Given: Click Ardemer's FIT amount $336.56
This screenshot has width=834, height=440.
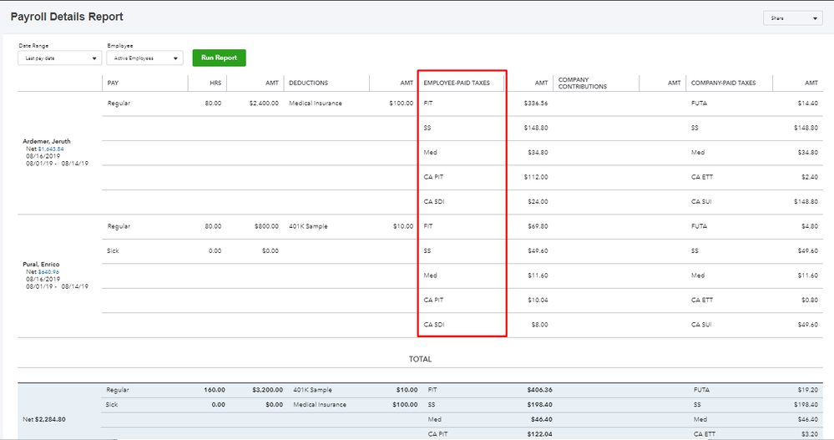Looking at the screenshot, I should tap(536, 104).
